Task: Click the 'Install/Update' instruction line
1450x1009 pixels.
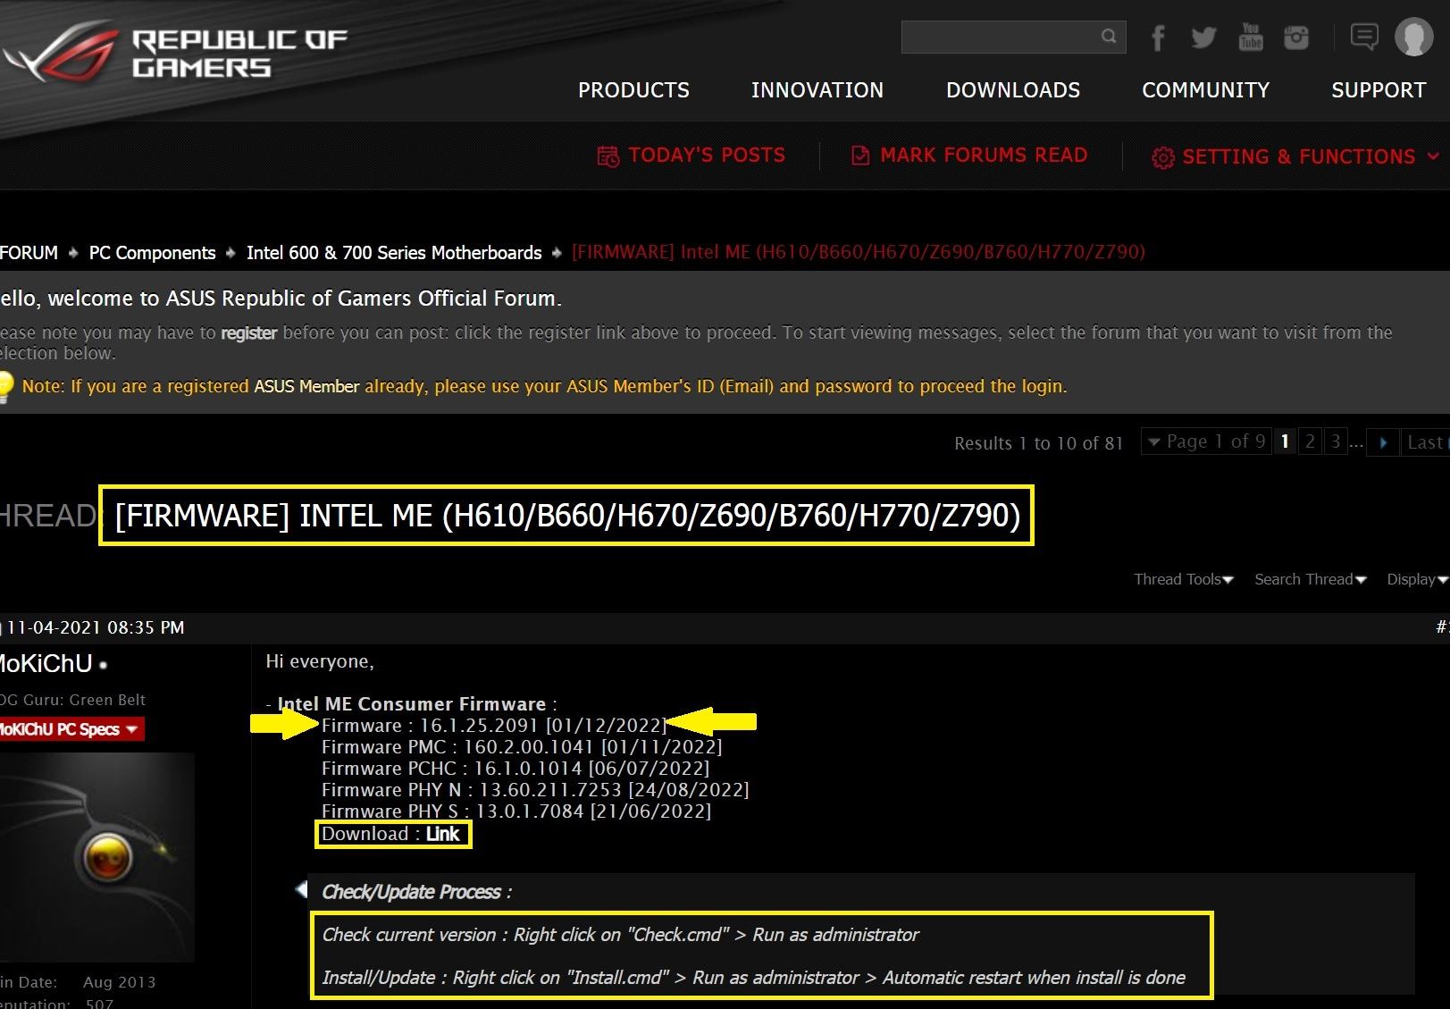Action: point(753,978)
